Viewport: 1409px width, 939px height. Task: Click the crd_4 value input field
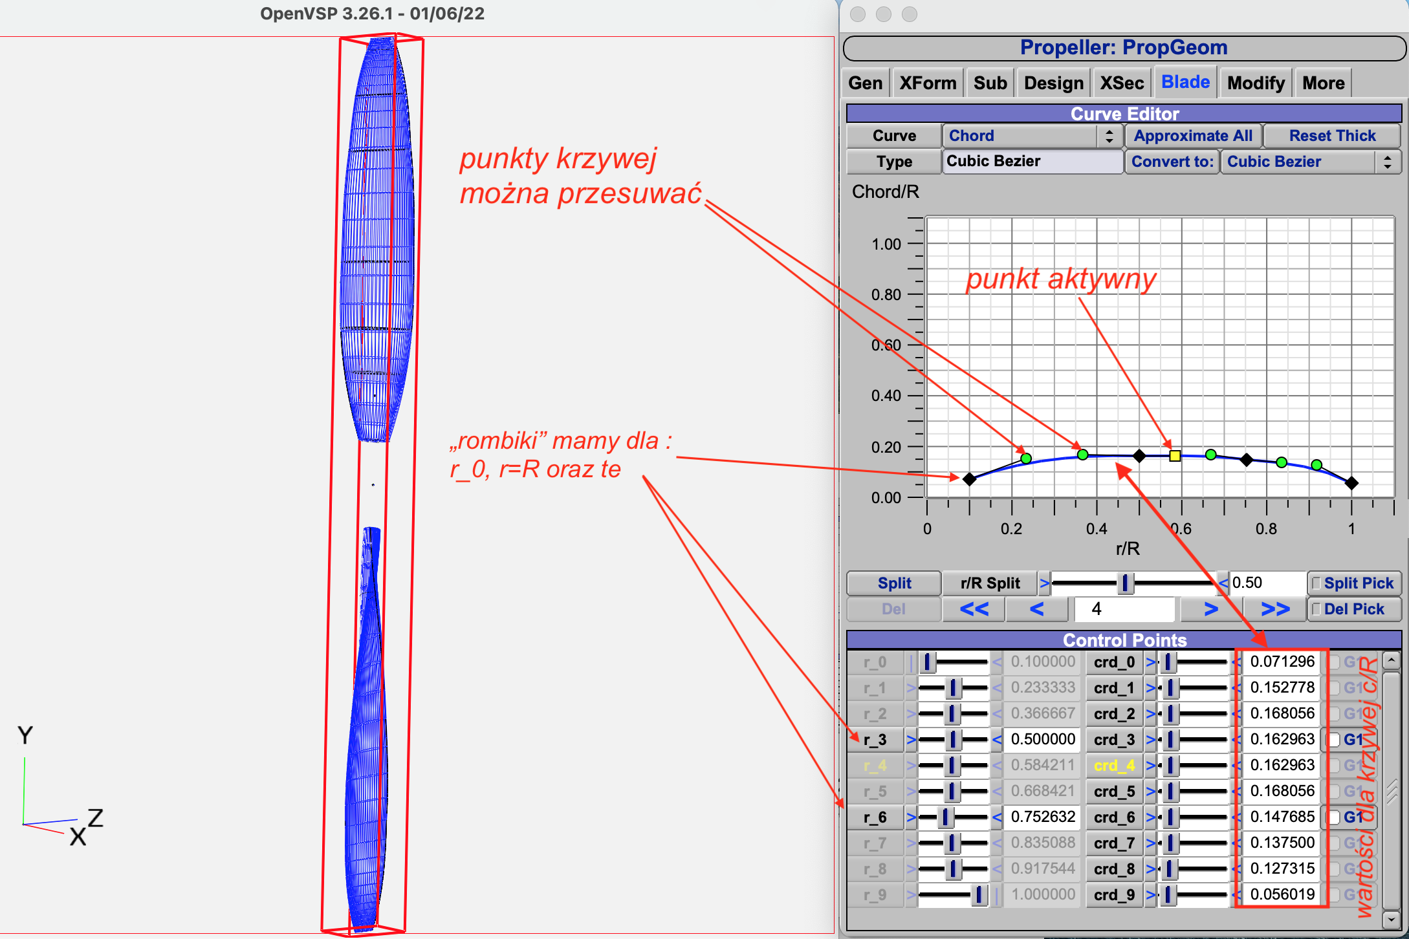click(x=1281, y=766)
